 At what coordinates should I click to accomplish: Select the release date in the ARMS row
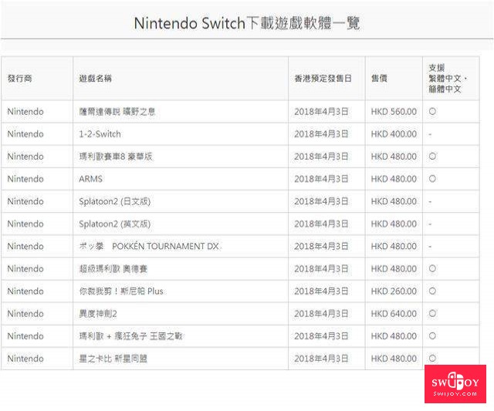pyautogui.click(x=321, y=179)
